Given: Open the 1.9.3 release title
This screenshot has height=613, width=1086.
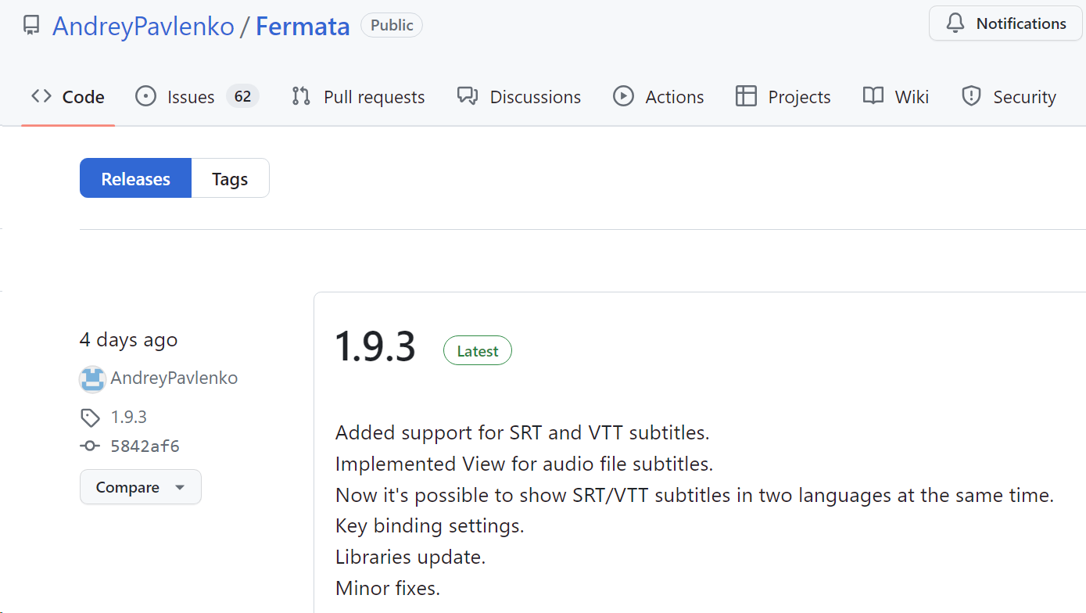Looking at the screenshot, I should coord(375,346).
